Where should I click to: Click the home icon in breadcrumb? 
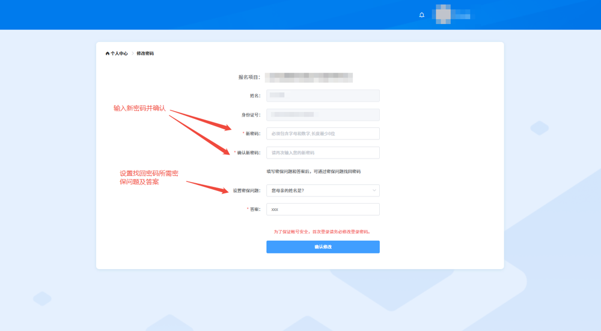pyautogui.click(x=108, y=53)
